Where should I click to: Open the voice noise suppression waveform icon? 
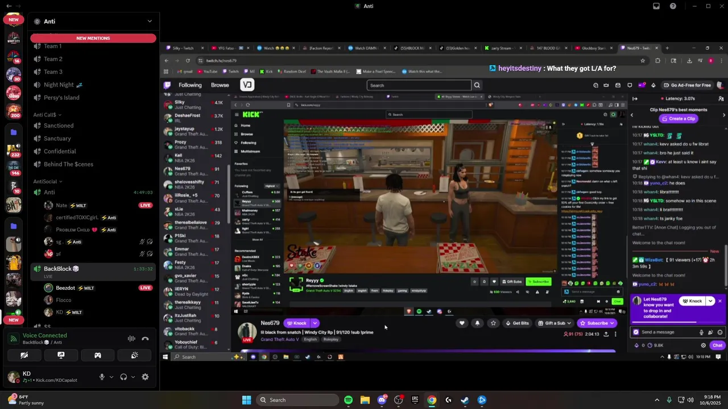pos(131,339)
